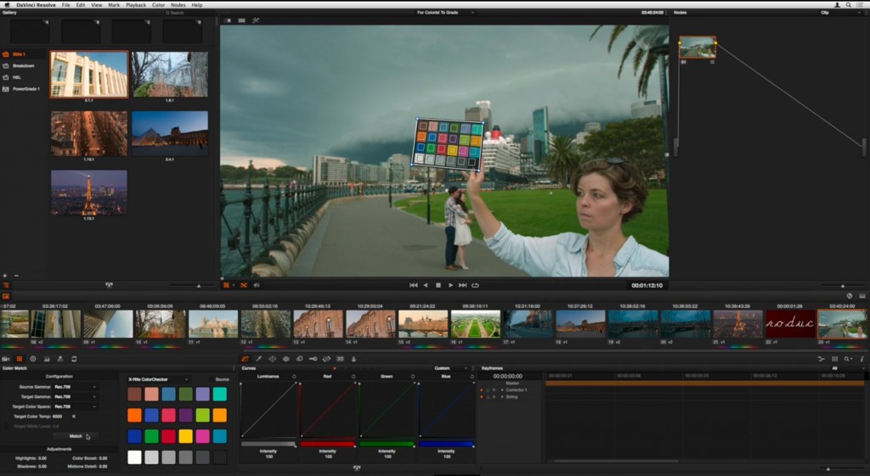Toggle the Corrector 1 keyframe enable dot

[x=482, y=389]
